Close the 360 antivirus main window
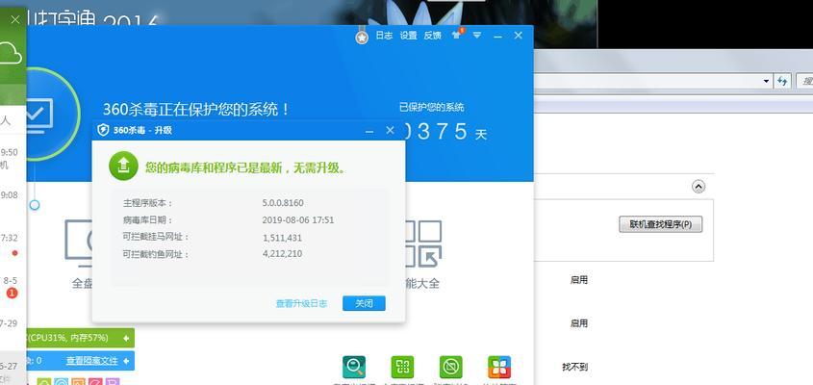The width and height of the screenshot is (813, 385). click(518, 36)
